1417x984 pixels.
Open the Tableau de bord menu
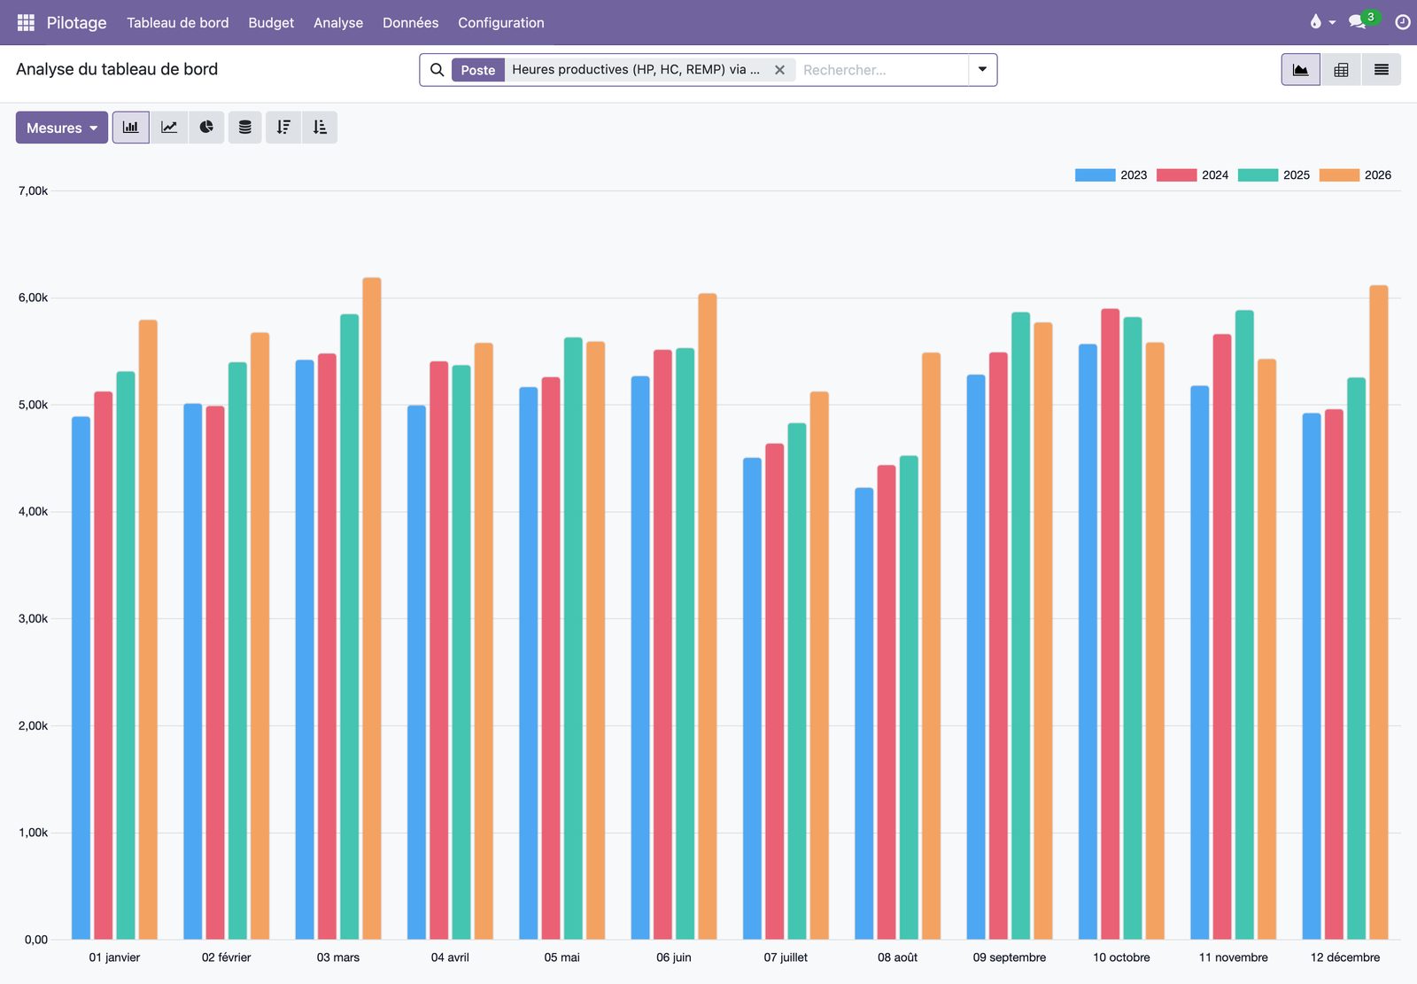177,22
